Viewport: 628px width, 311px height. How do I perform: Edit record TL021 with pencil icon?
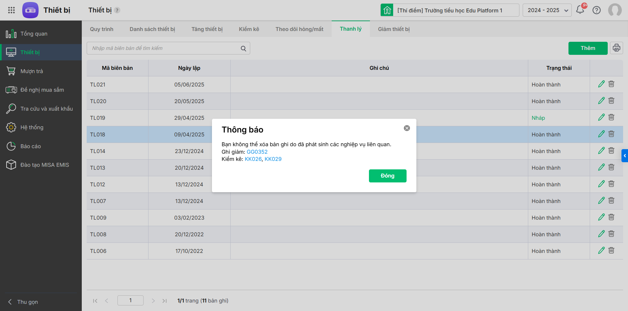601,84
